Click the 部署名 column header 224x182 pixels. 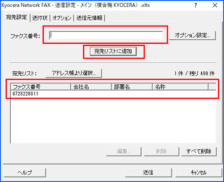(132, 87)
